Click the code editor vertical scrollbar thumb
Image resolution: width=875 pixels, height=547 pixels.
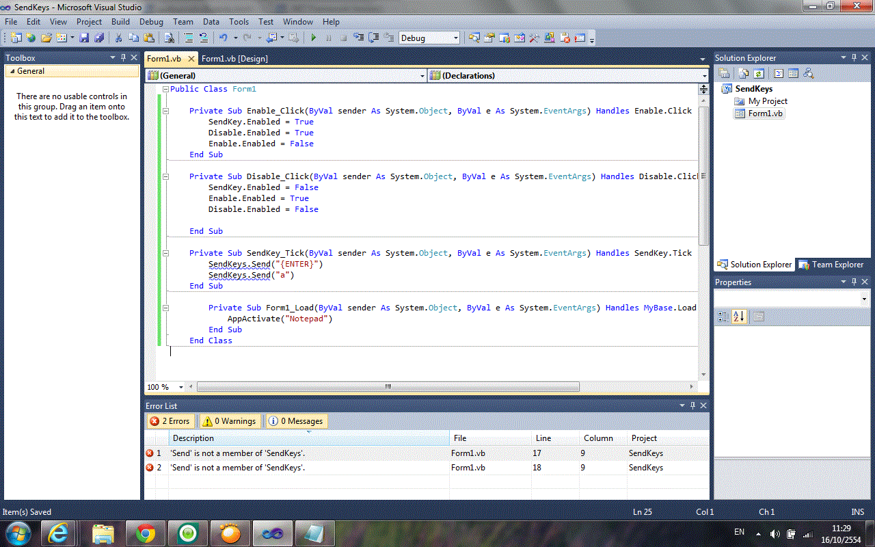[x=703, y=176]
